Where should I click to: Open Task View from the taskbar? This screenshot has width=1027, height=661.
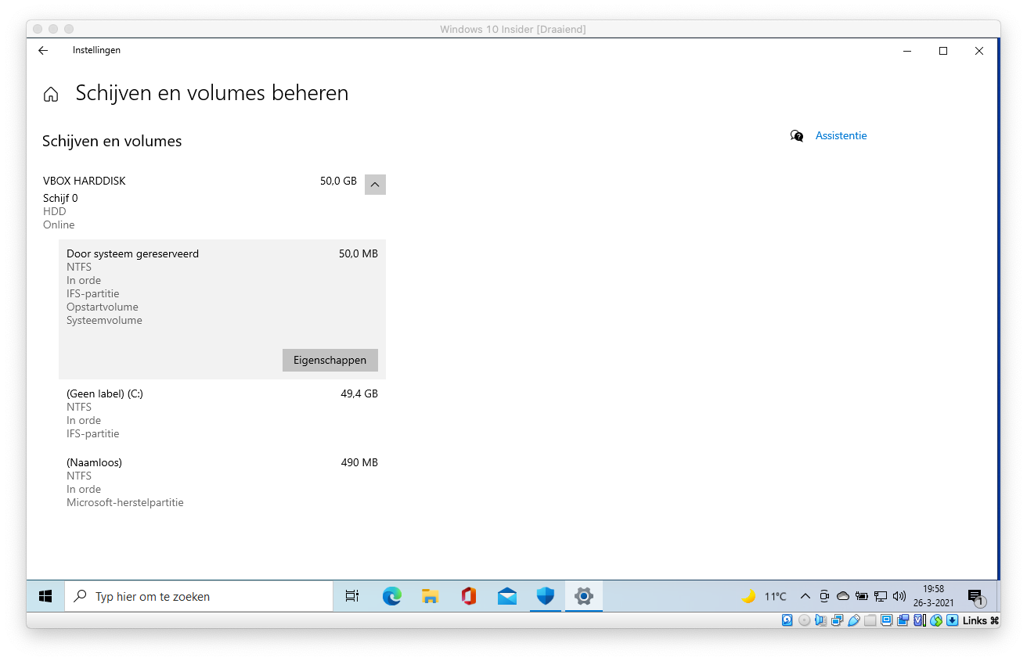pyautogui.click(x=352, y=596)
